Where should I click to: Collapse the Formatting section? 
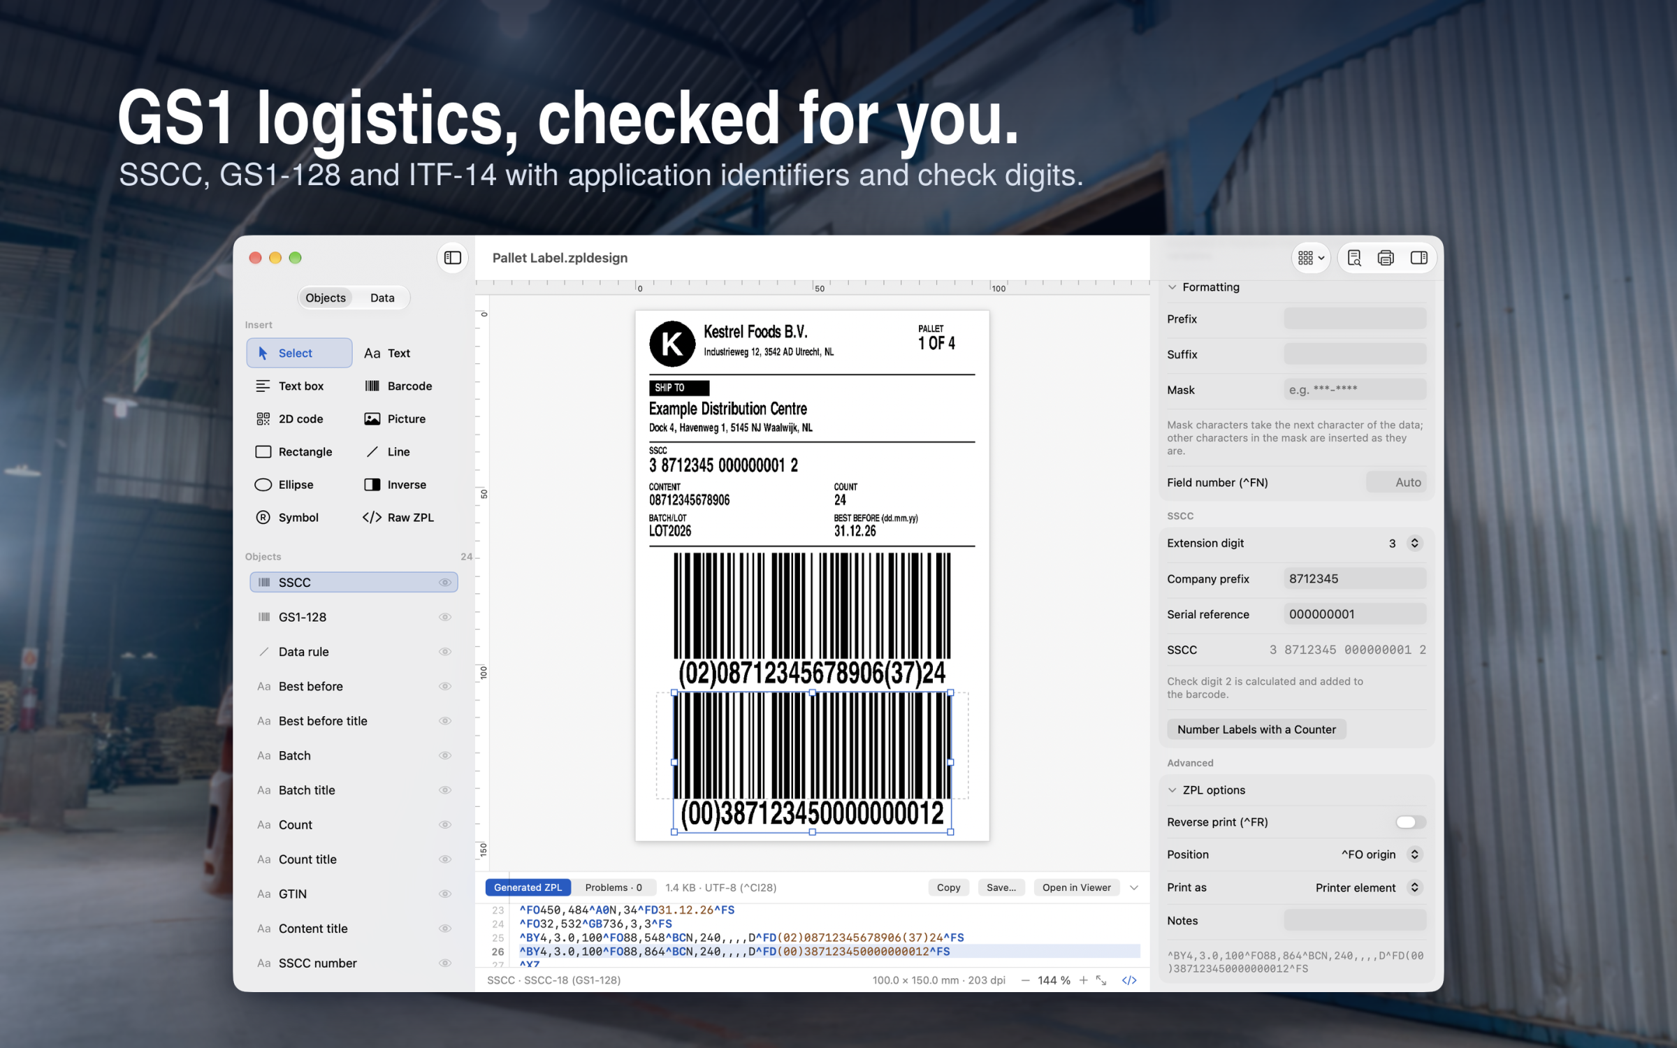(1172, 287)
